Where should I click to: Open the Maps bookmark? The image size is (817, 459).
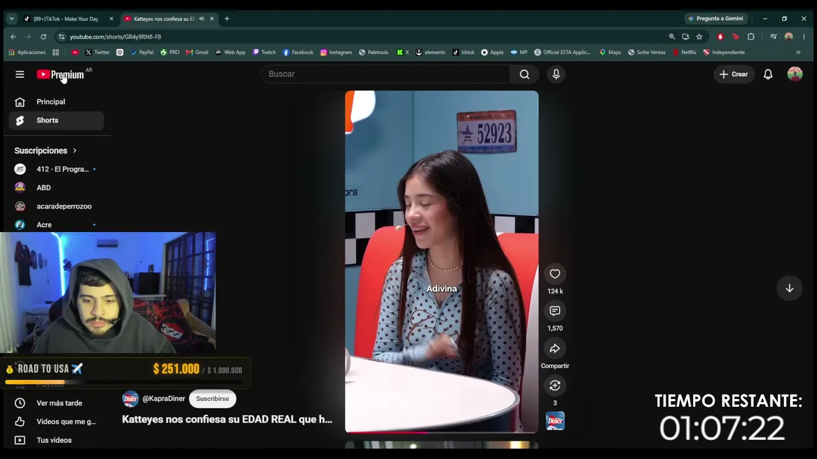click(610, 52)
